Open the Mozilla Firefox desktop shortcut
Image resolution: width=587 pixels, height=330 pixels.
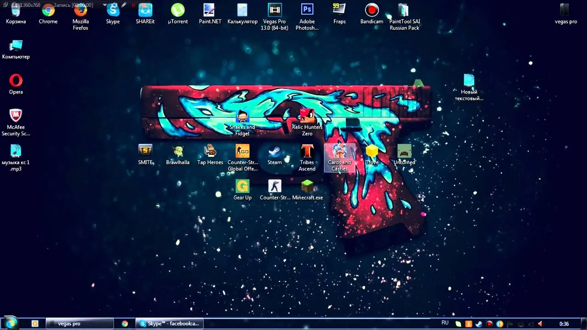tap(81, 17)
